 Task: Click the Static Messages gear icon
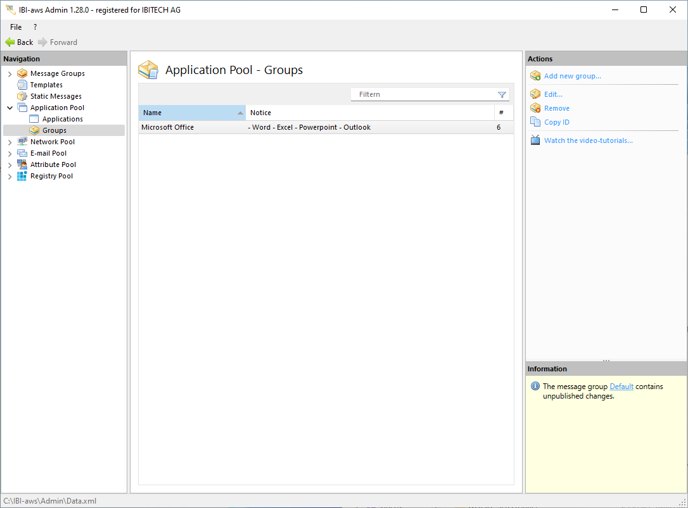click(x=22, y=96)
